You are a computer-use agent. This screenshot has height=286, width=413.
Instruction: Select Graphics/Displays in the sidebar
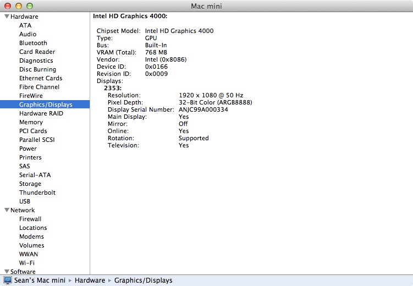[x=46, y=105]
